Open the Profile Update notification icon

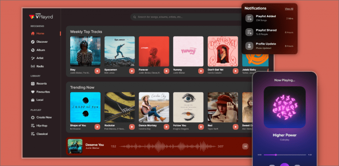[x=249, y=46]
